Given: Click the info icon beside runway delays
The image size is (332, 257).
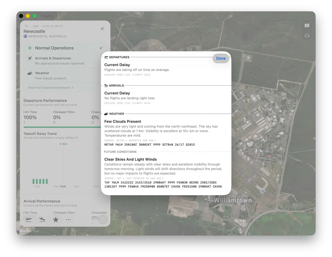Looking at the screenshot, I should (77, 138).
